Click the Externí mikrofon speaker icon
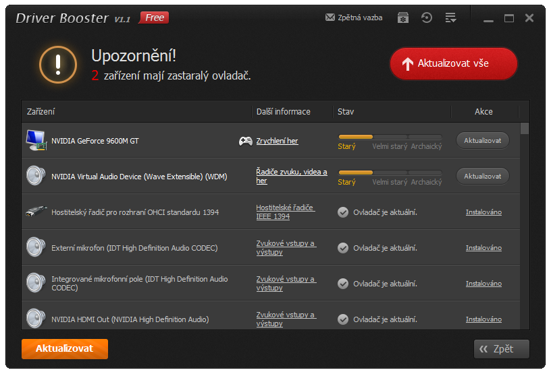This screenshot has width=551, height=374. pos(36,247)
